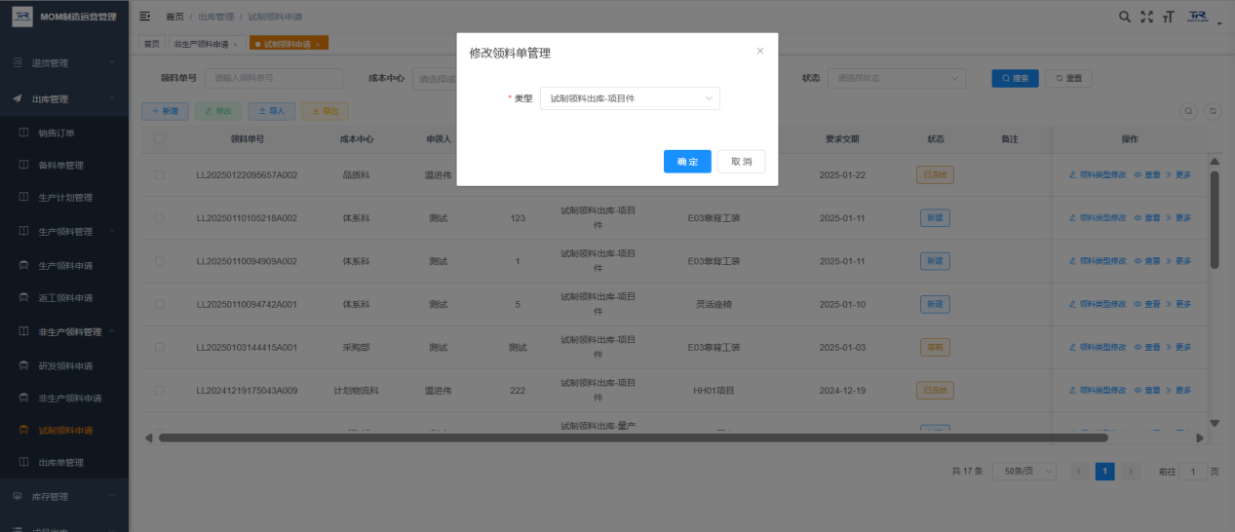Click the table scroll-up arrow

[x=1215, y=161]
